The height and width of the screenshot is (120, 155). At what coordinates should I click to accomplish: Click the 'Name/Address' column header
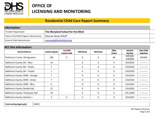tap(24, 52)
